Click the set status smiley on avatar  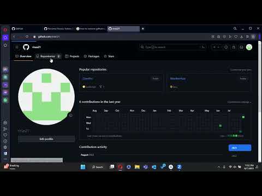pos(71,115)
